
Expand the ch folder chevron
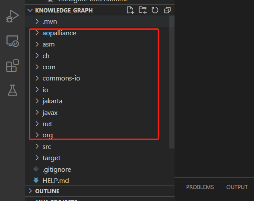tap(37, 56)
